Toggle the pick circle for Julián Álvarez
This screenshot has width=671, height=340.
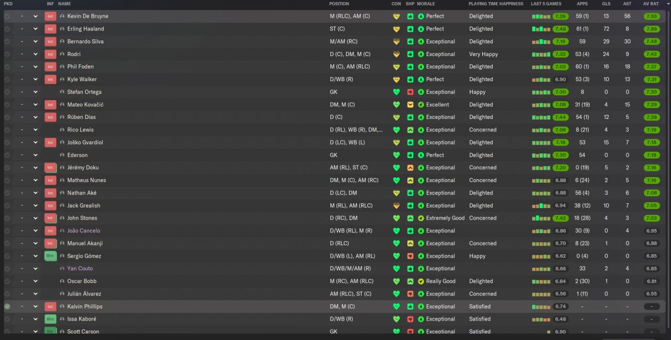[x=7, y=294]
